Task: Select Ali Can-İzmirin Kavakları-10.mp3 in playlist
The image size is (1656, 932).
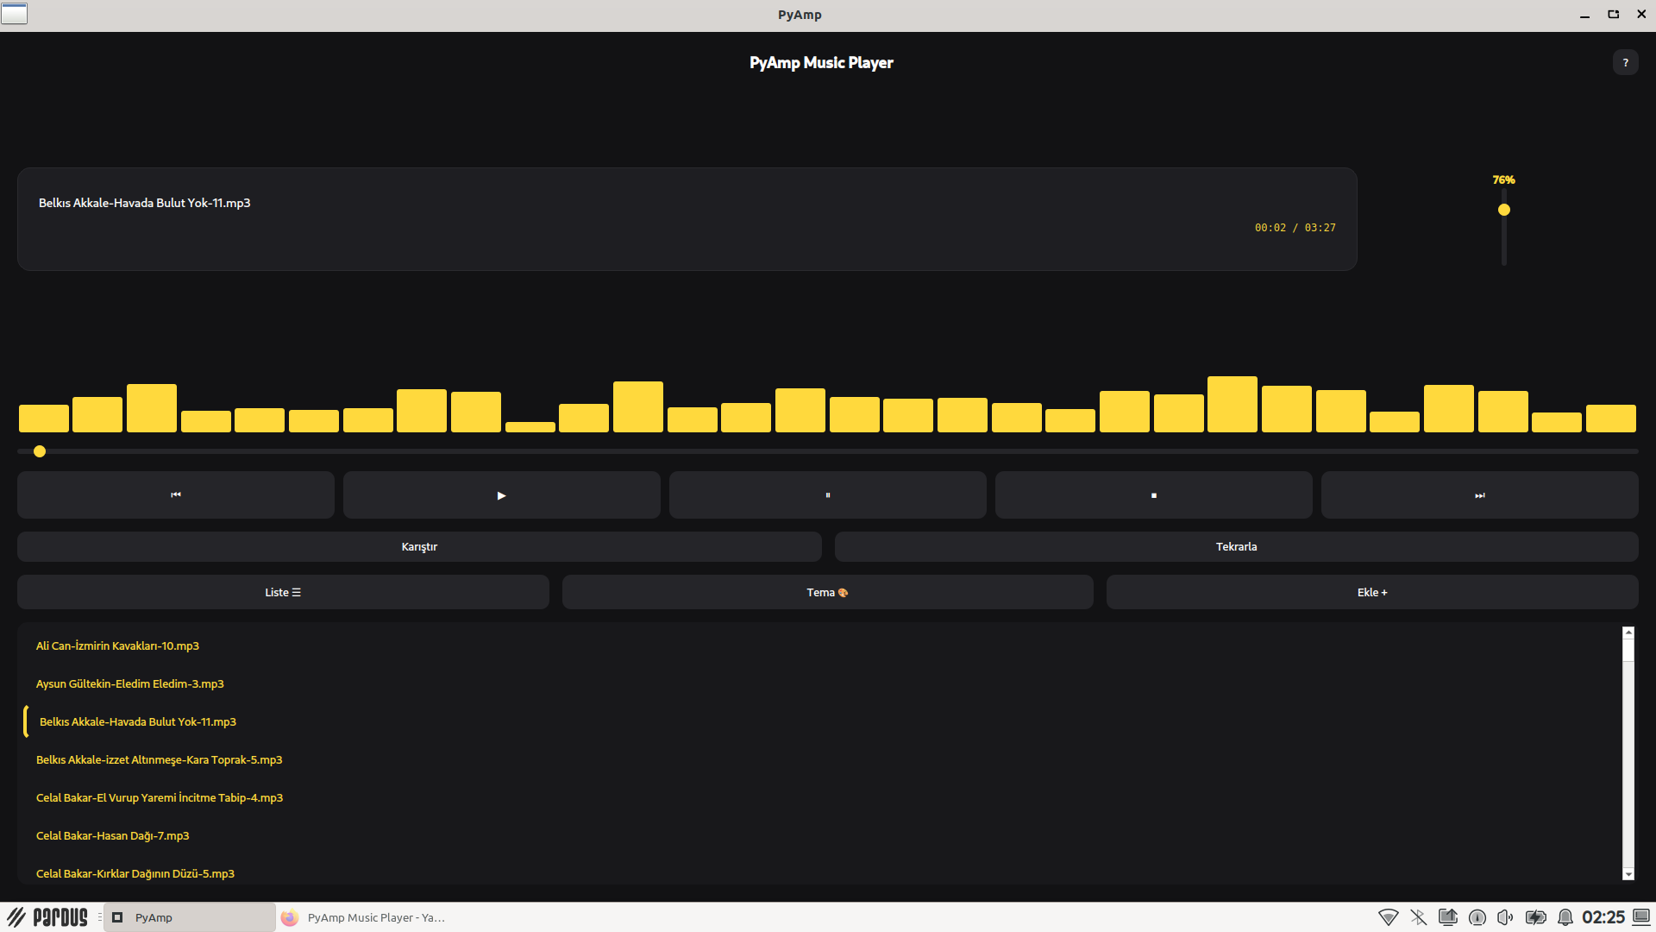Action: click(117, 645)
